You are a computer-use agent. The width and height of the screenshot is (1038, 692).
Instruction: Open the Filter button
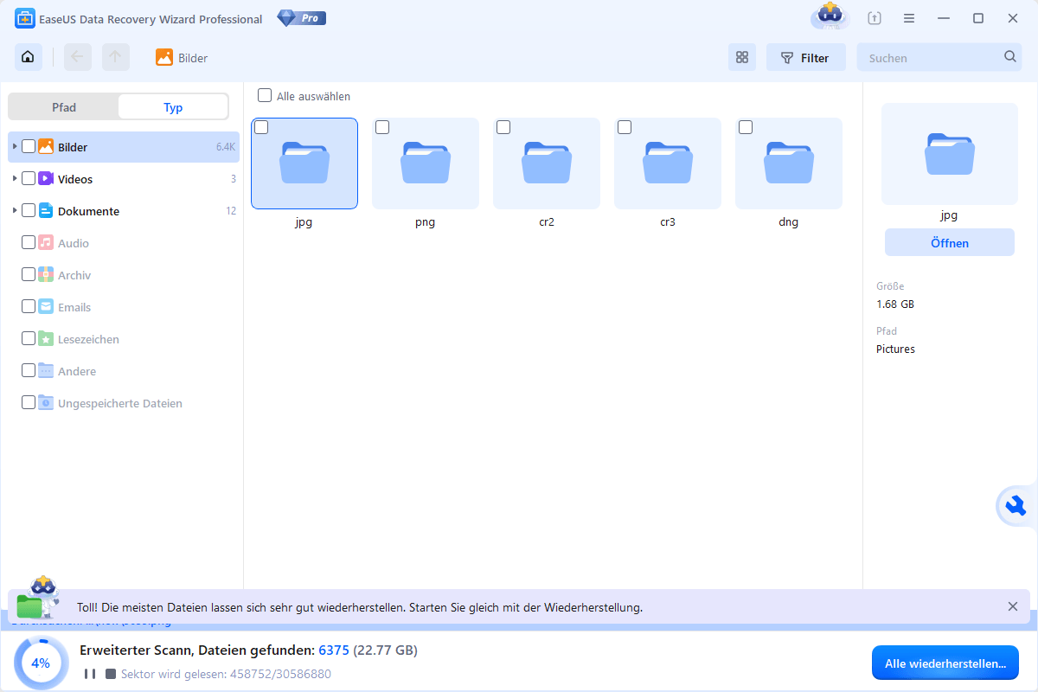pos(805,58)
